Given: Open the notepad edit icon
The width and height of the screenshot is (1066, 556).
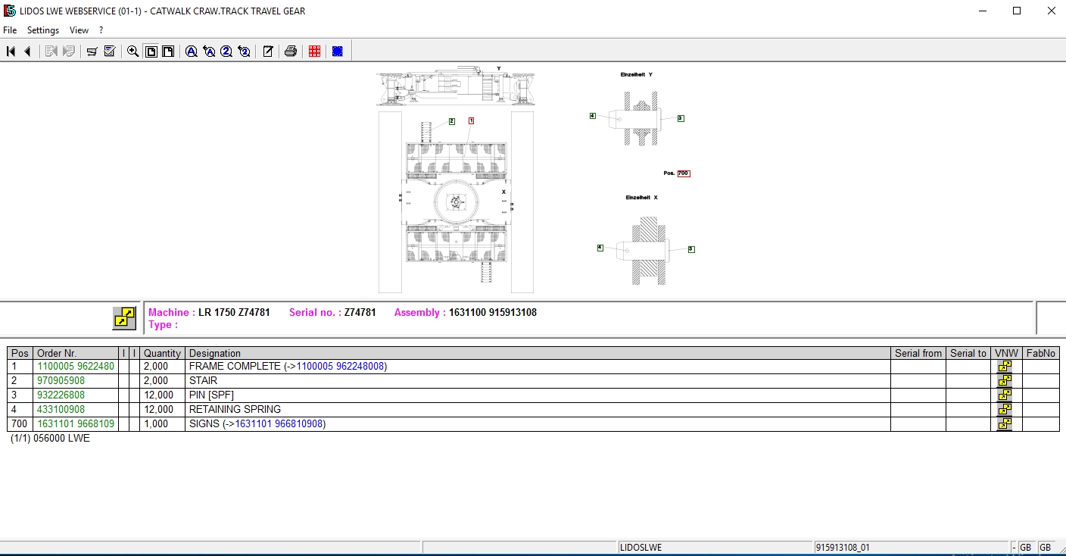Looking at the screenshot, I should click(267, 52).
